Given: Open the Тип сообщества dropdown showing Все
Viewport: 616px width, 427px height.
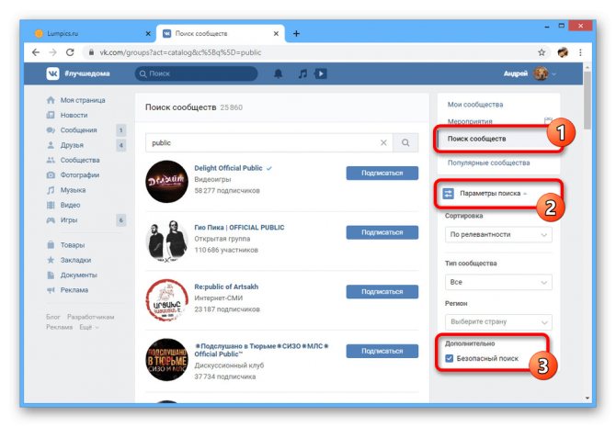Looking at the screenshot, I should [498, 282].
